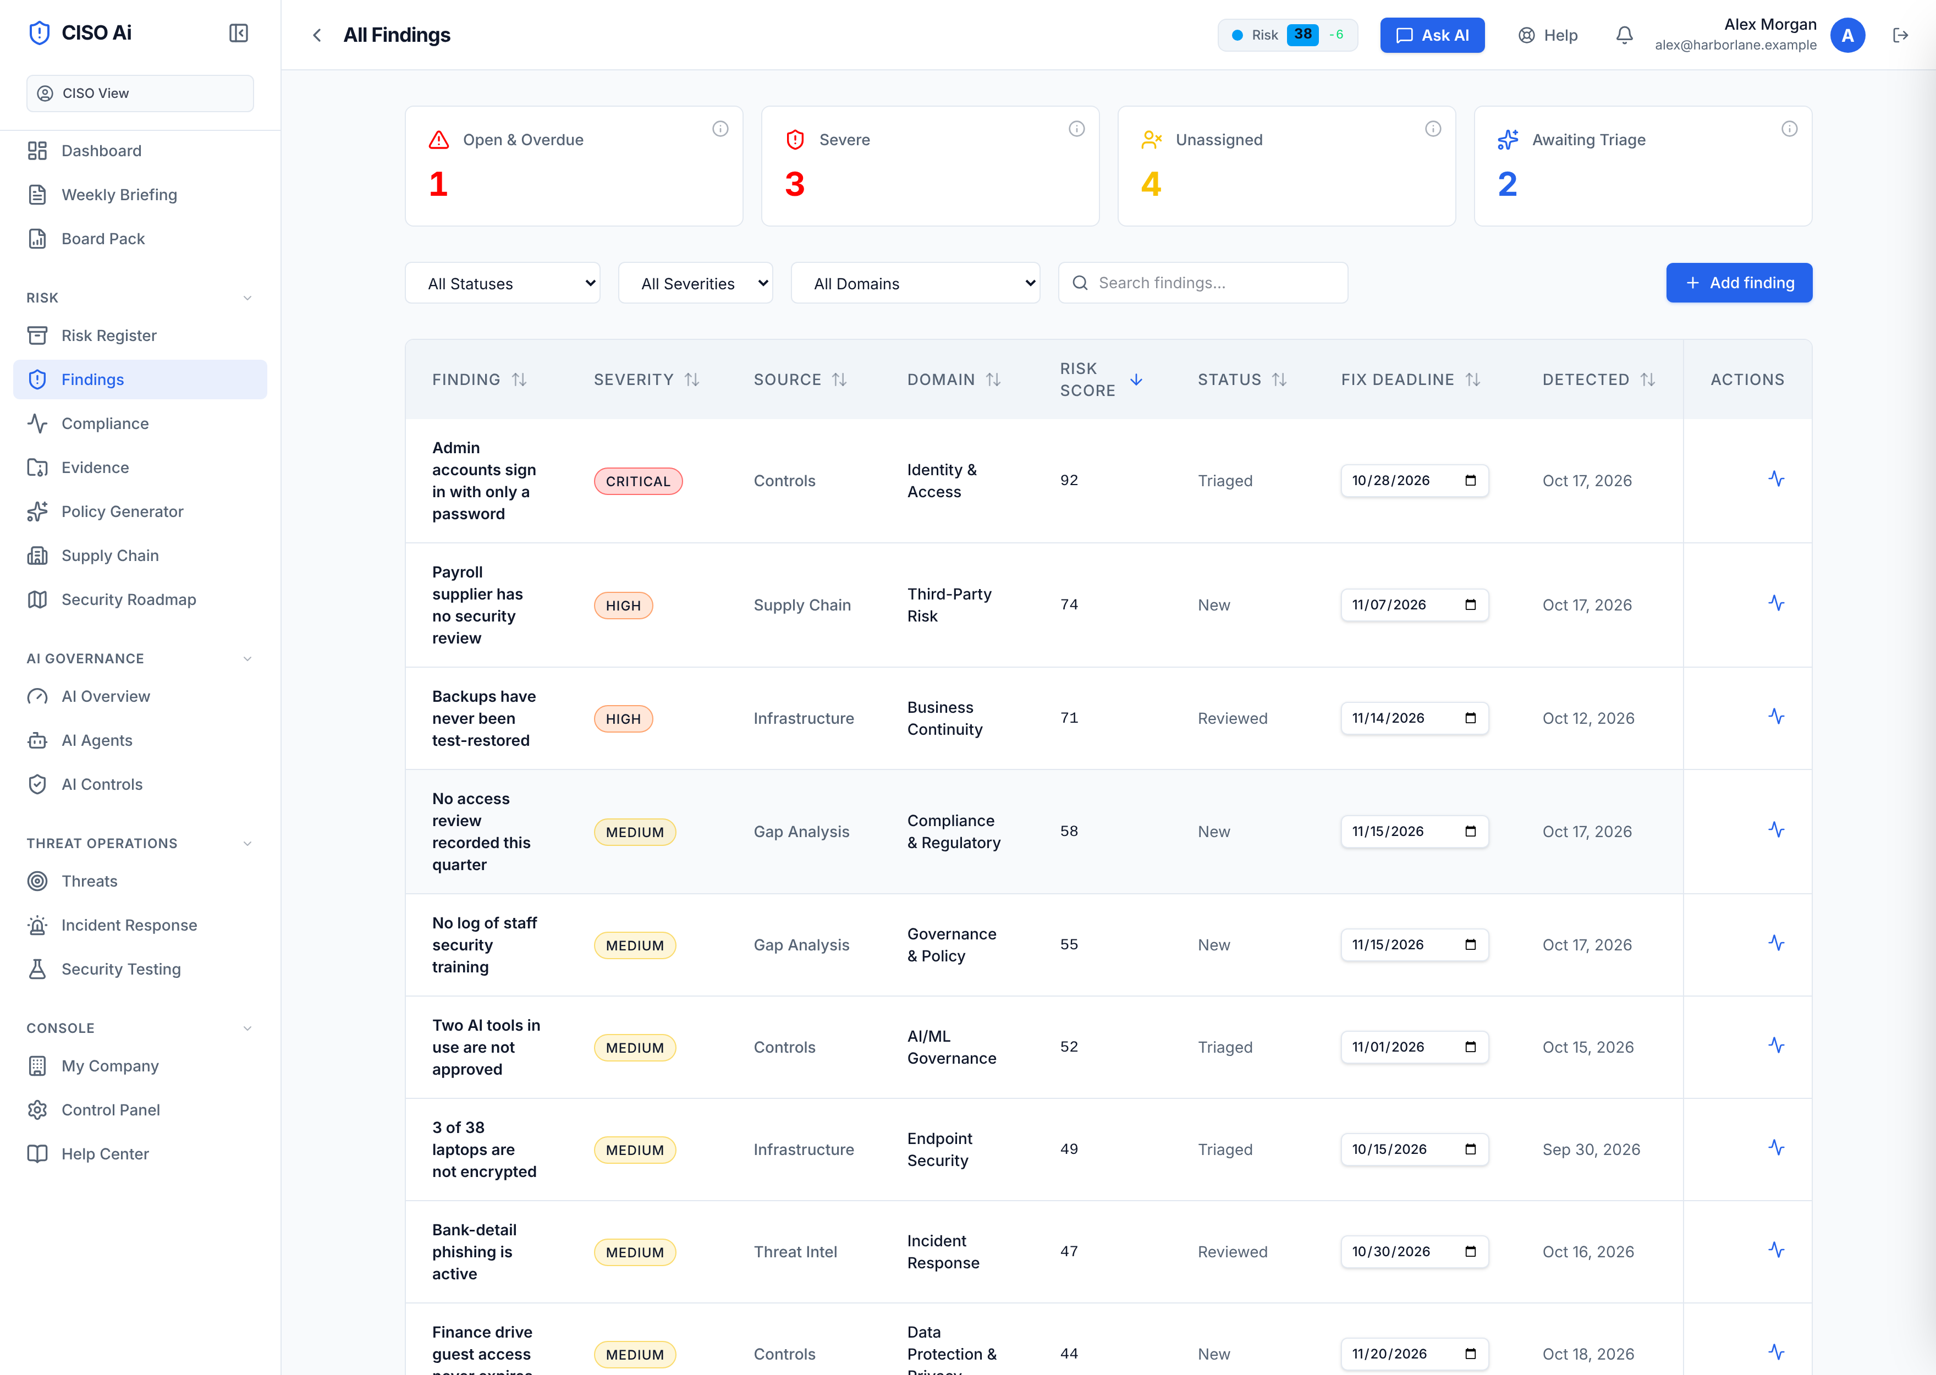Show info for Open & Overdue card
1936x1375 pixels.
721,129
